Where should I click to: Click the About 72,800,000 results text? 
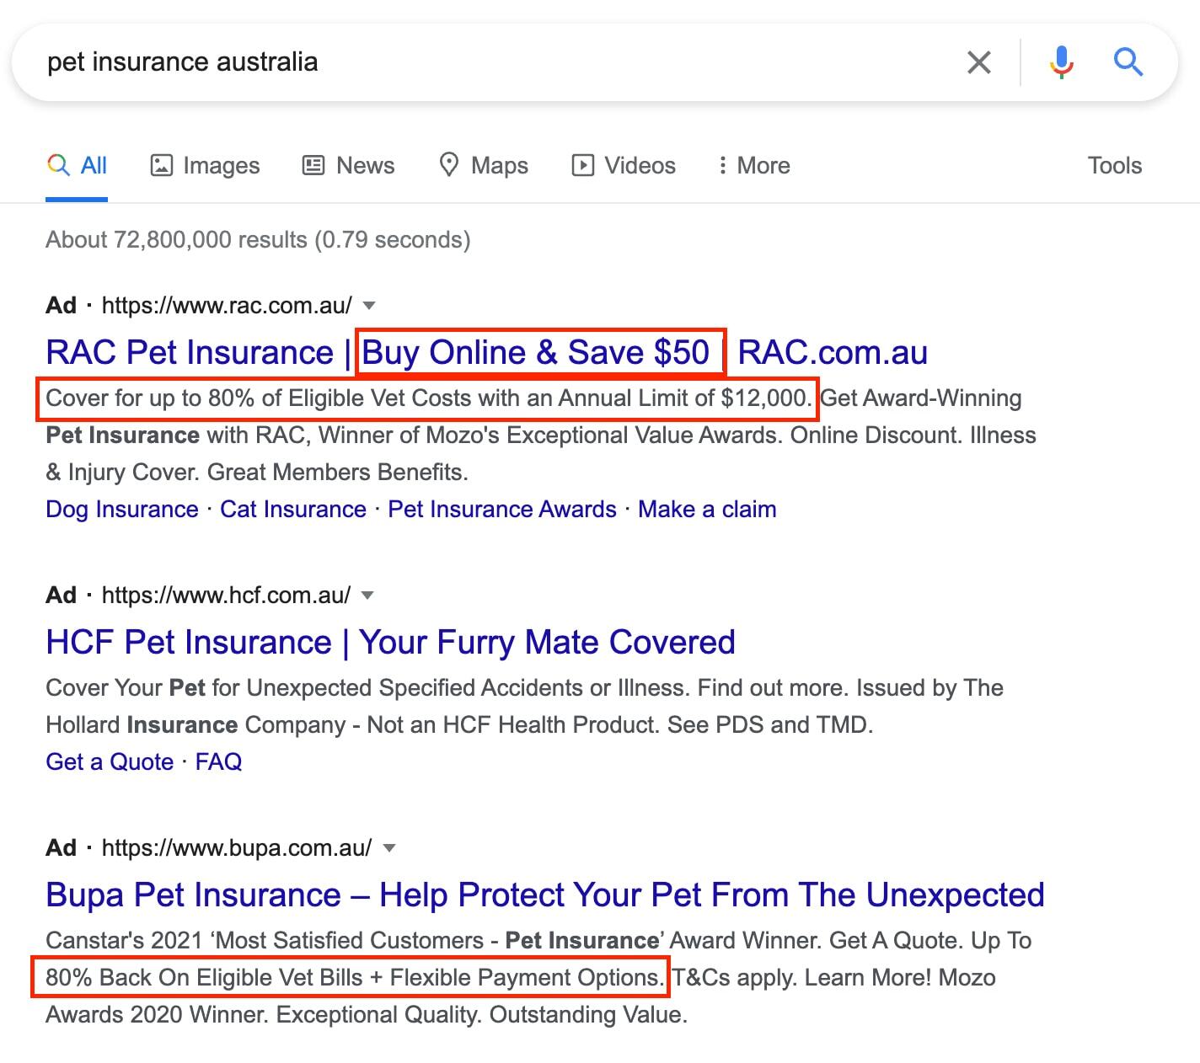258,240
